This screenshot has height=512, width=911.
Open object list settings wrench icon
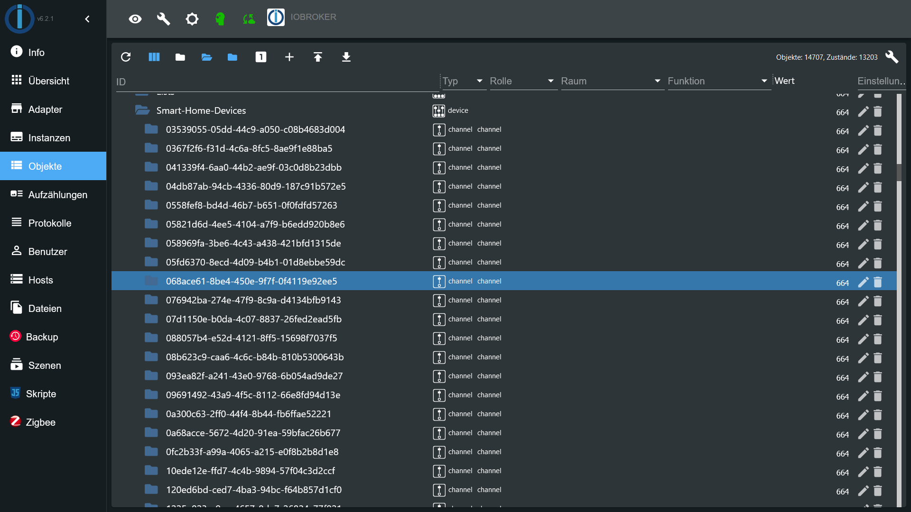[x=892, y=57]
